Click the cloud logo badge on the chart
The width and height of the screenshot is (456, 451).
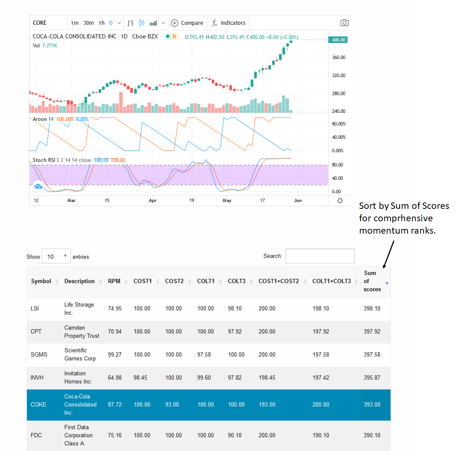[38, 186]
